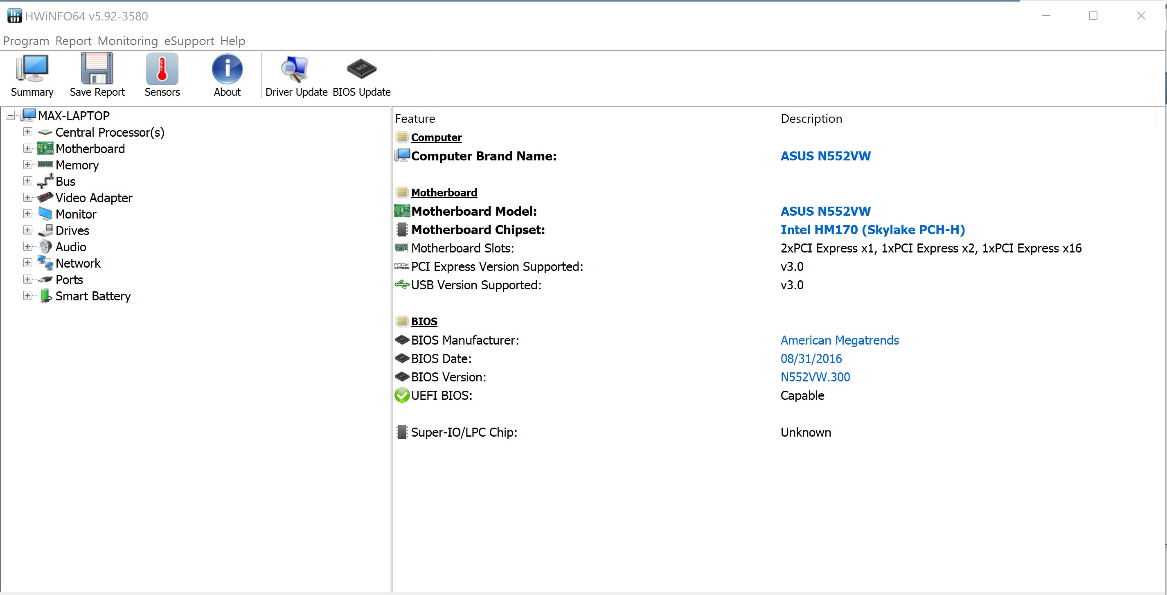
Task: Click the Central Processor(s) chip icon
Action: (x=45, y=132)
